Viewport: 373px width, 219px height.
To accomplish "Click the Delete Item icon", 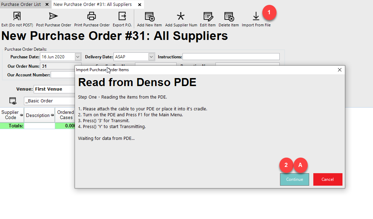I will click(229, 16).
